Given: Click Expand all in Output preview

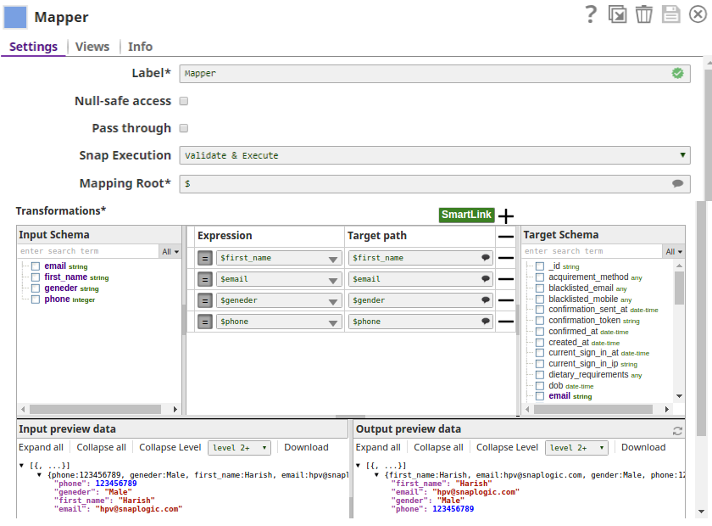Looking at the screenshot, I should [x=378, y=447].
